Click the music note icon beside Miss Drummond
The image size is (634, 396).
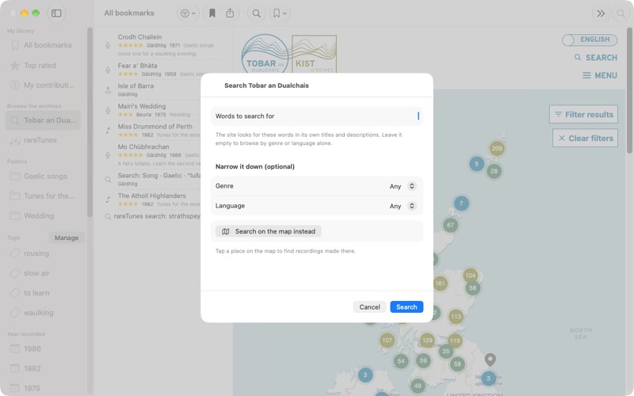click(x=108, y=131)
